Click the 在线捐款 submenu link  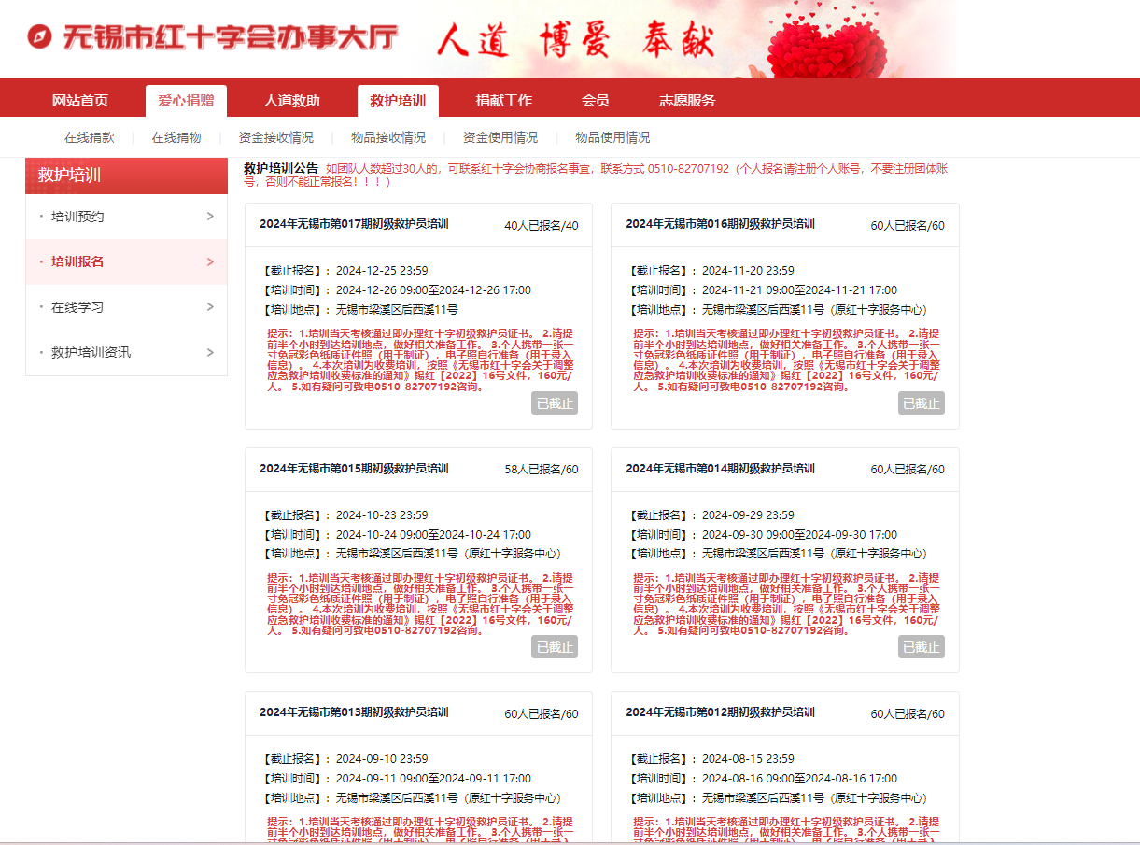[x=90, y=137]
